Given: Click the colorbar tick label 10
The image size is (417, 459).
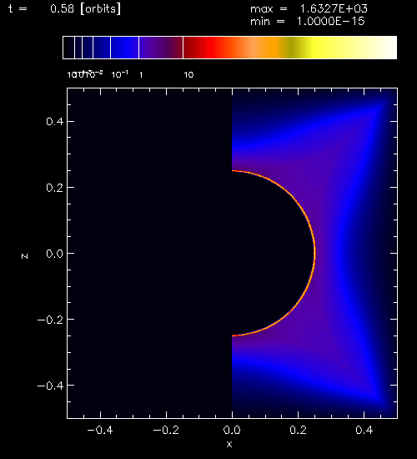Looking at the screenshot, I should [x=188, y=75].
